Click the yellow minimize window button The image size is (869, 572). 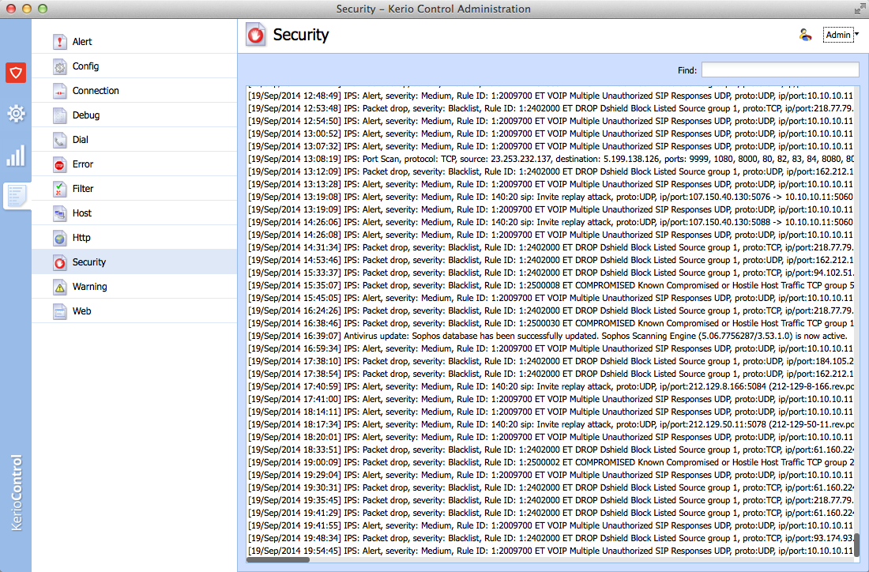(27, 9)
